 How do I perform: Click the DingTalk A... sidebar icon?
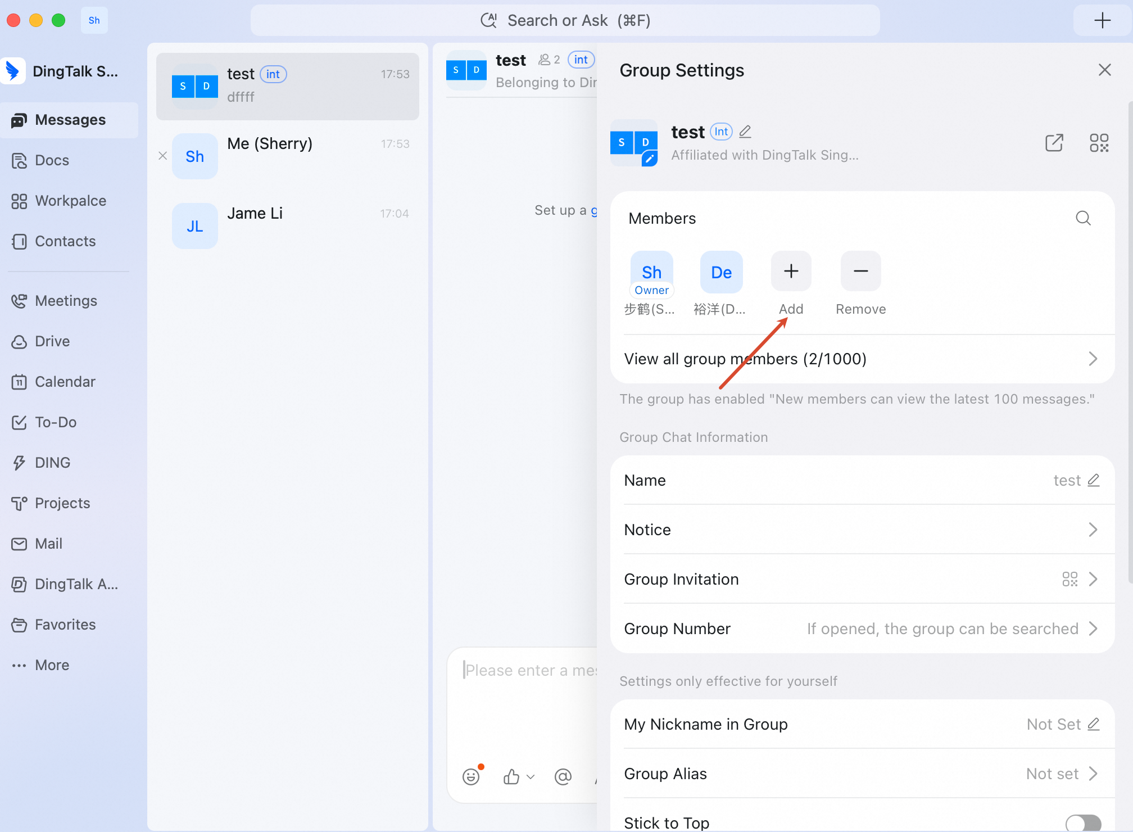19,585
